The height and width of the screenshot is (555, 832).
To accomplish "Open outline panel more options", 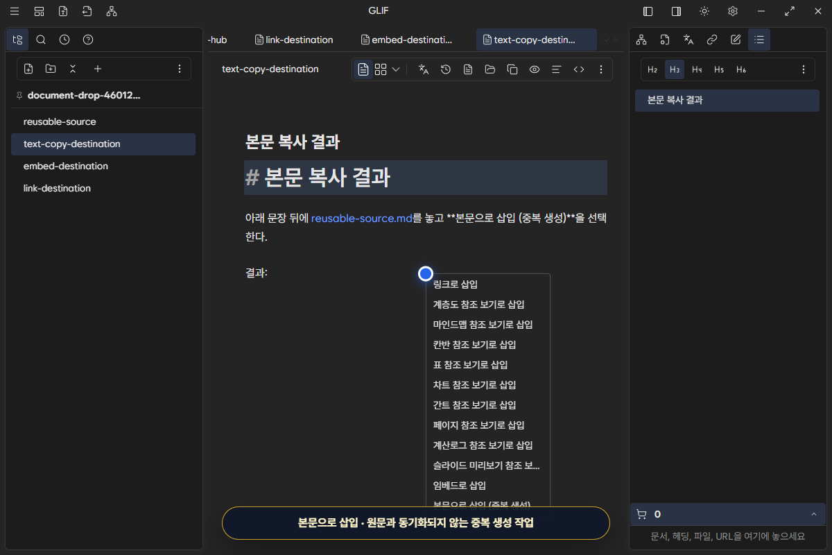I will click(x=804, y=69).
